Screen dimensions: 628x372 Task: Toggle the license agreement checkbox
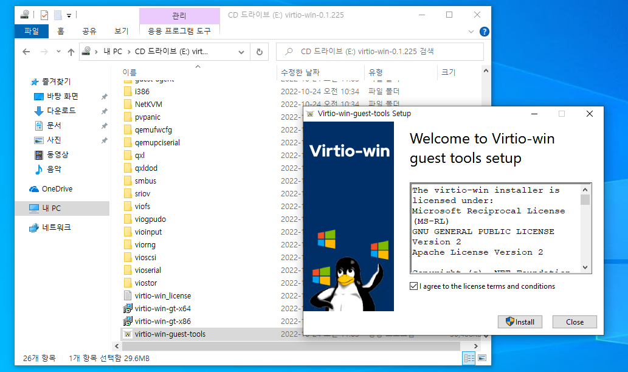click(x=414, y=286)
